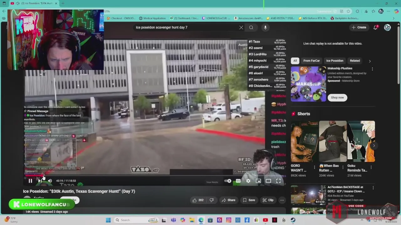The width and height of the screenshot is (401, 225).
Task: Open Microsoft Edge from taskbar
Action: click(201, 220)
